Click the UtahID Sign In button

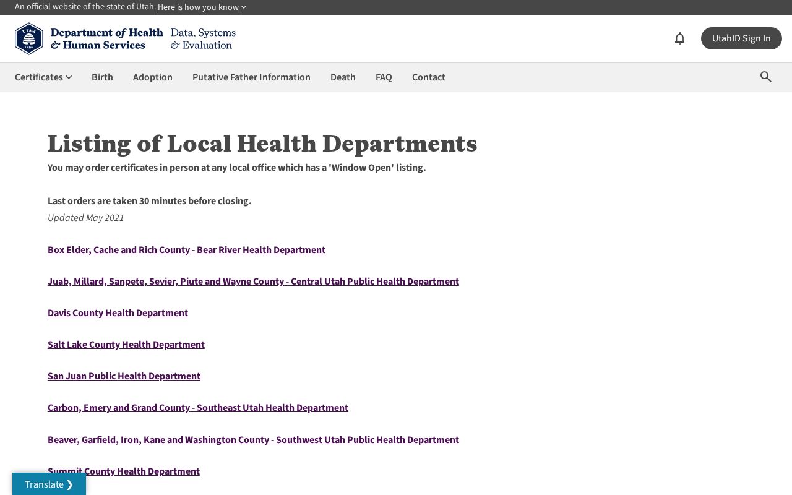coord(741,38)
